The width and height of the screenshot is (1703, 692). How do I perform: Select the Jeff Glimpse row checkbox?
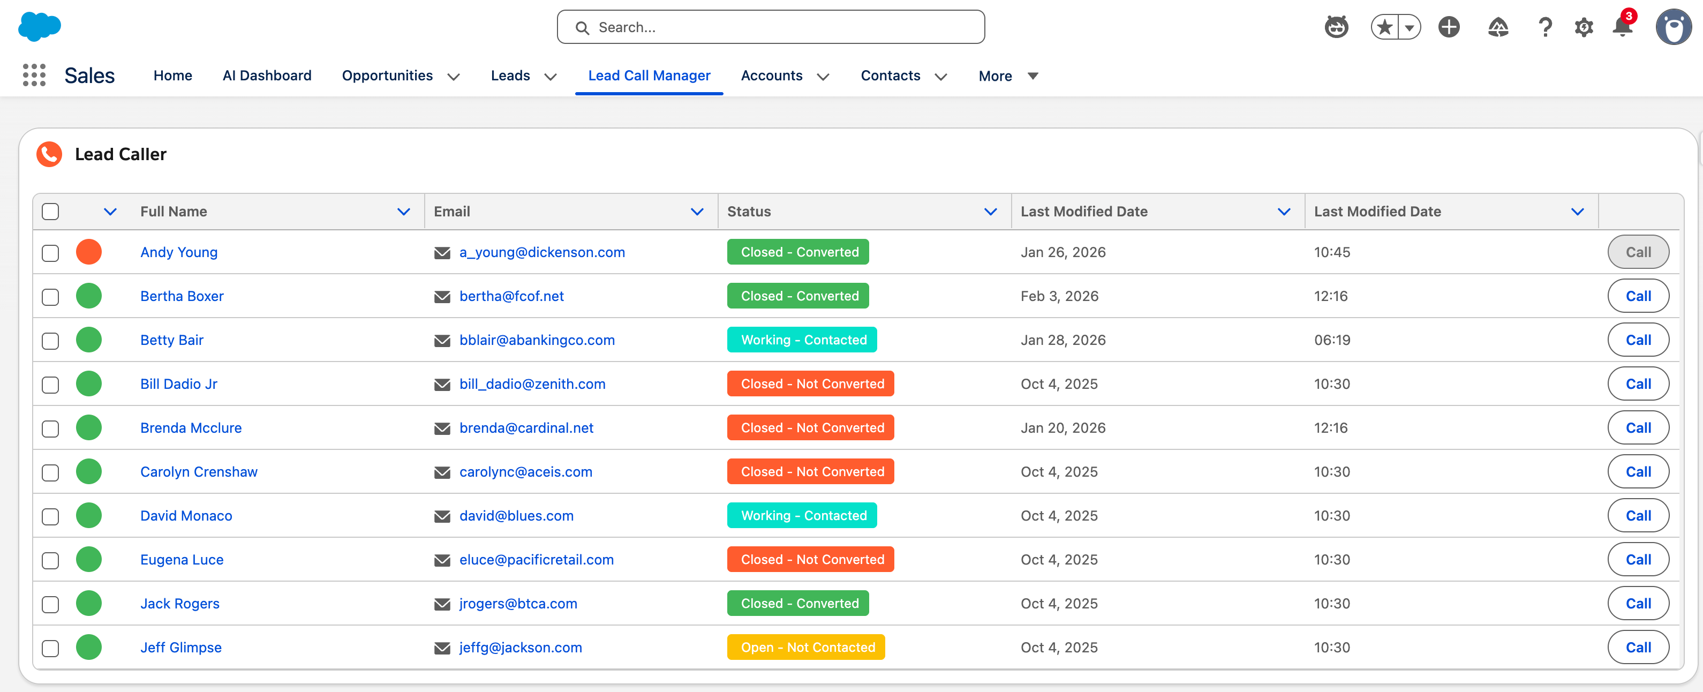click(50, 648)
